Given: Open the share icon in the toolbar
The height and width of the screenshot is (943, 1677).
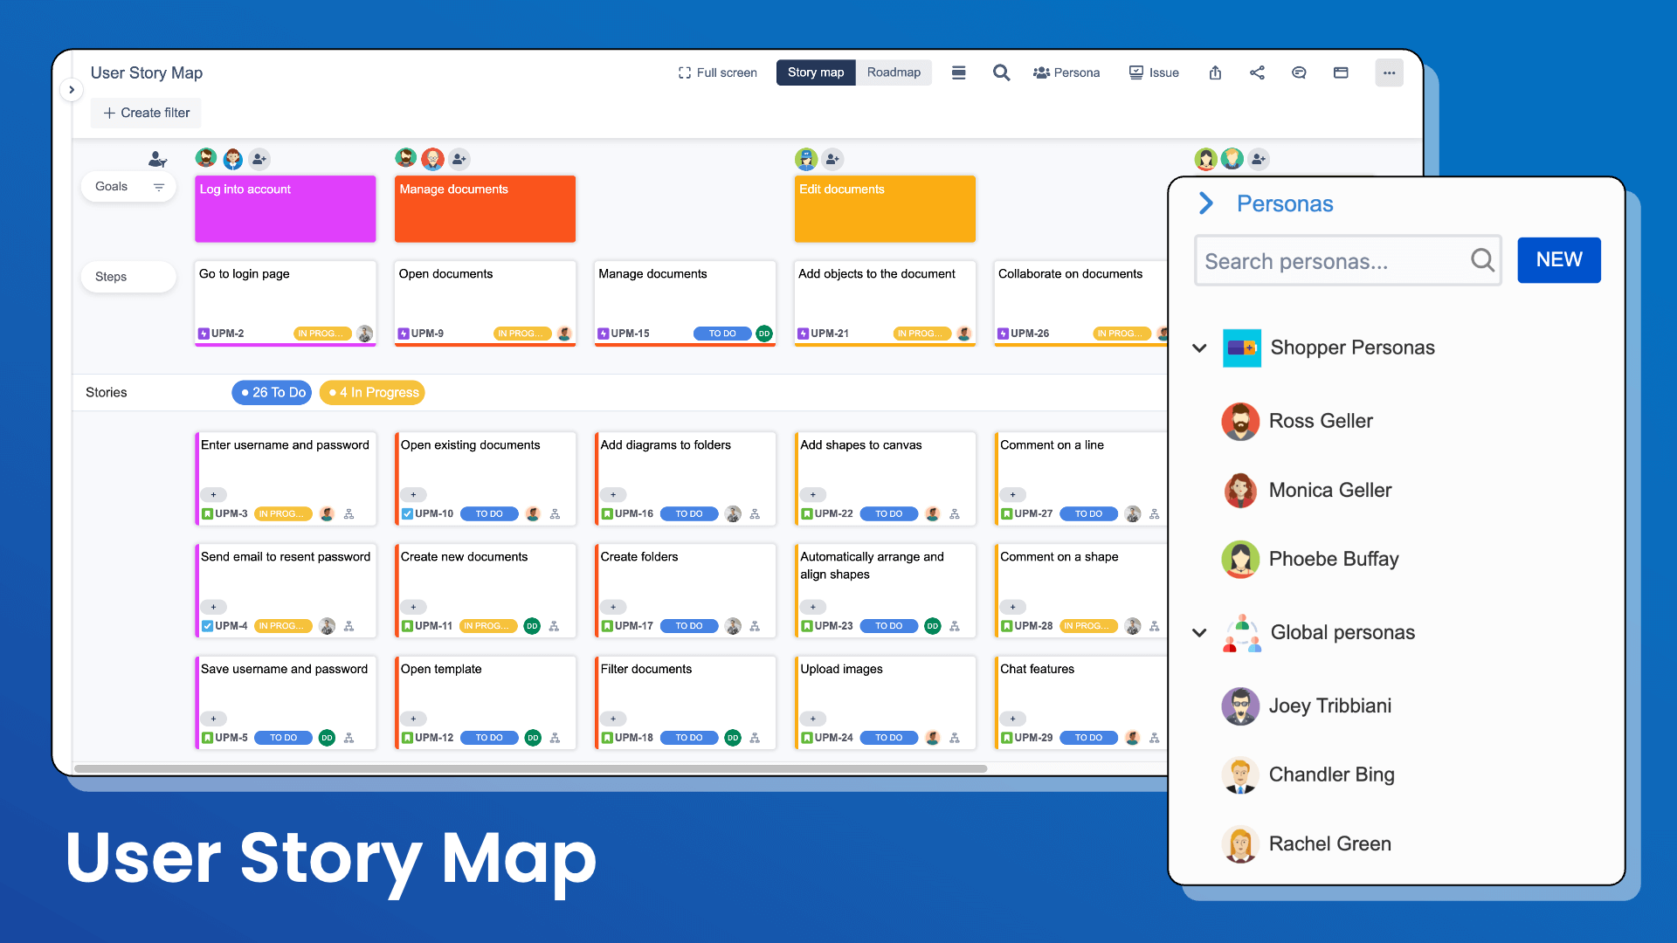Looking at the screenshot, I should 1257,72.
